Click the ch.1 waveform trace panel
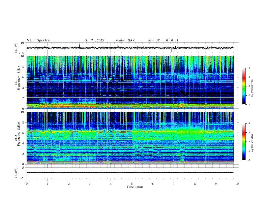 (x=132, y=48)
